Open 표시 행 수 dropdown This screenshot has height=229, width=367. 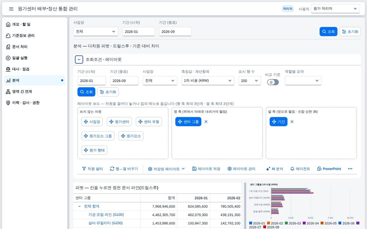pyautogui.click(x=250, y=81)
